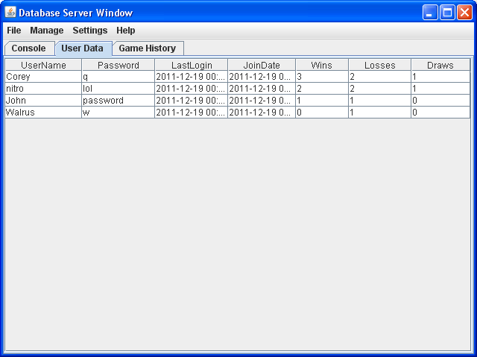Viewport: 477px width, 357px height.
Task: Click the Losses column header
Action: (x=379, y=66)
